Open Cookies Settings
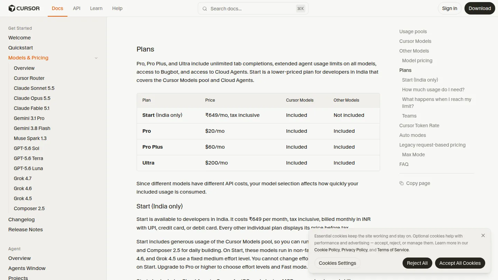Screen dimensions: 498x280 click(337, 263)
